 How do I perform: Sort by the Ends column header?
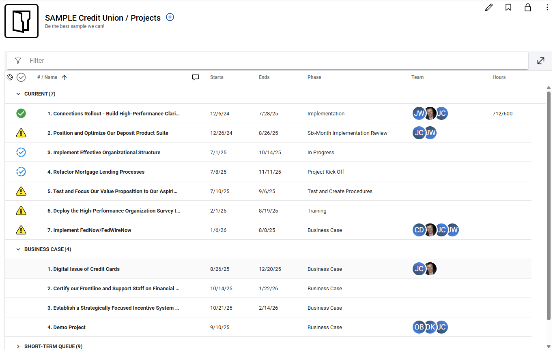264,77
